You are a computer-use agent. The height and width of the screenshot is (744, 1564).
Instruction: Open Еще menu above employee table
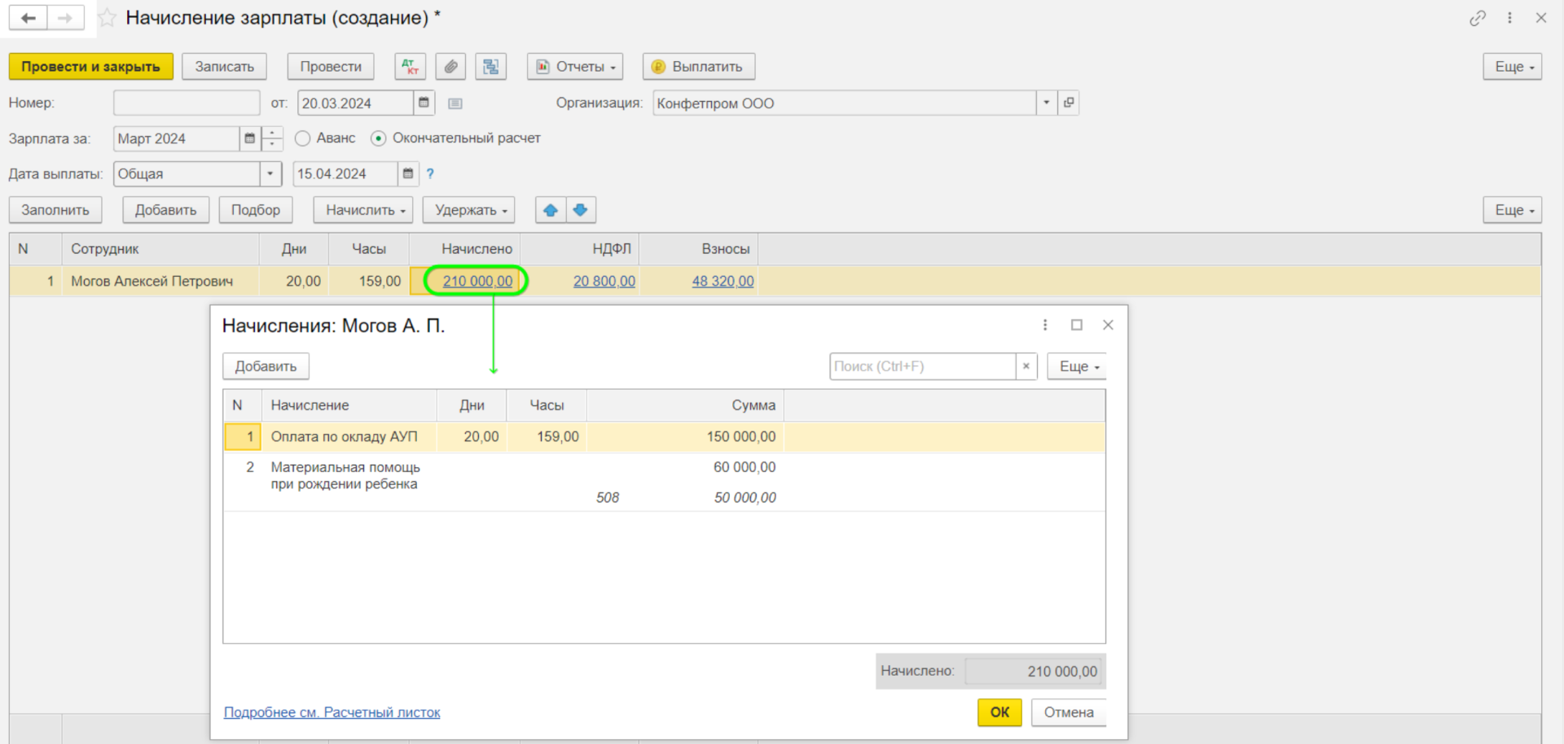[1513, 210]
